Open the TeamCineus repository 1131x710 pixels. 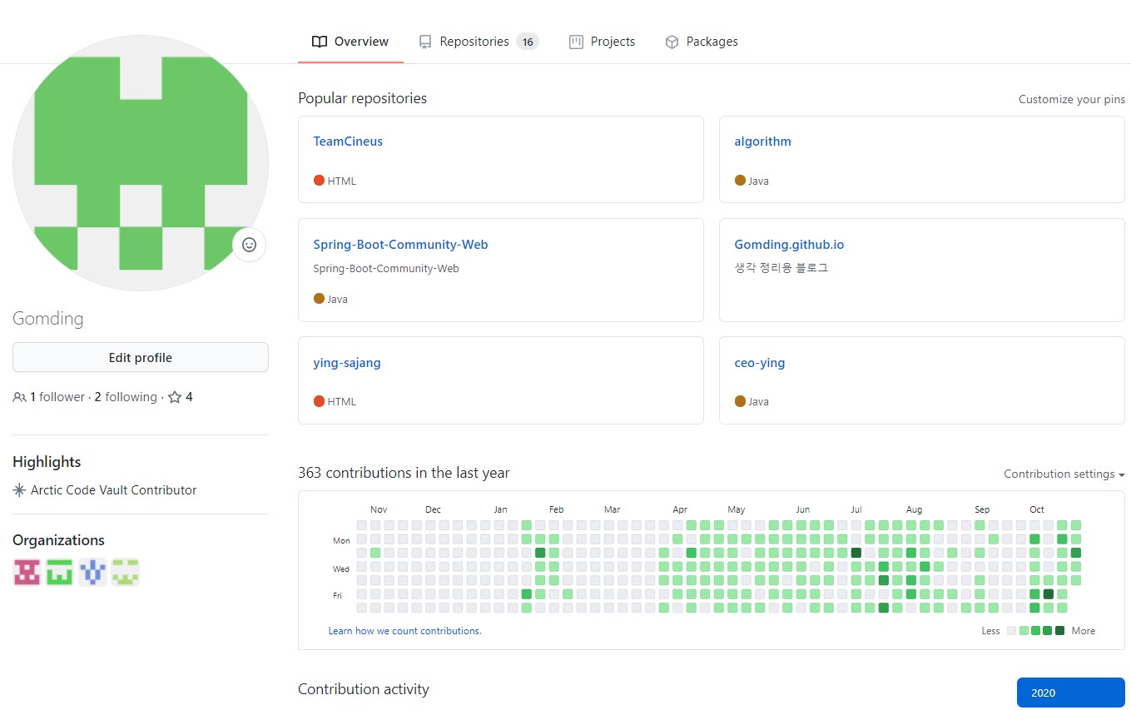click(348, 142)
